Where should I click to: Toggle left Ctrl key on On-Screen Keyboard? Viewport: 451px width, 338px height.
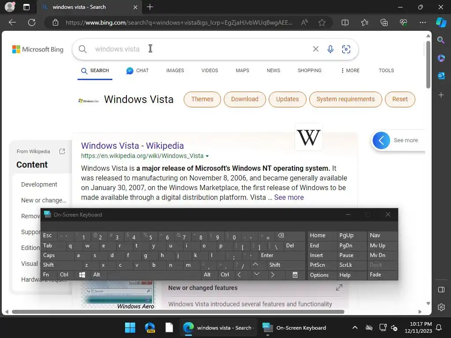click(x=66, y=275)
